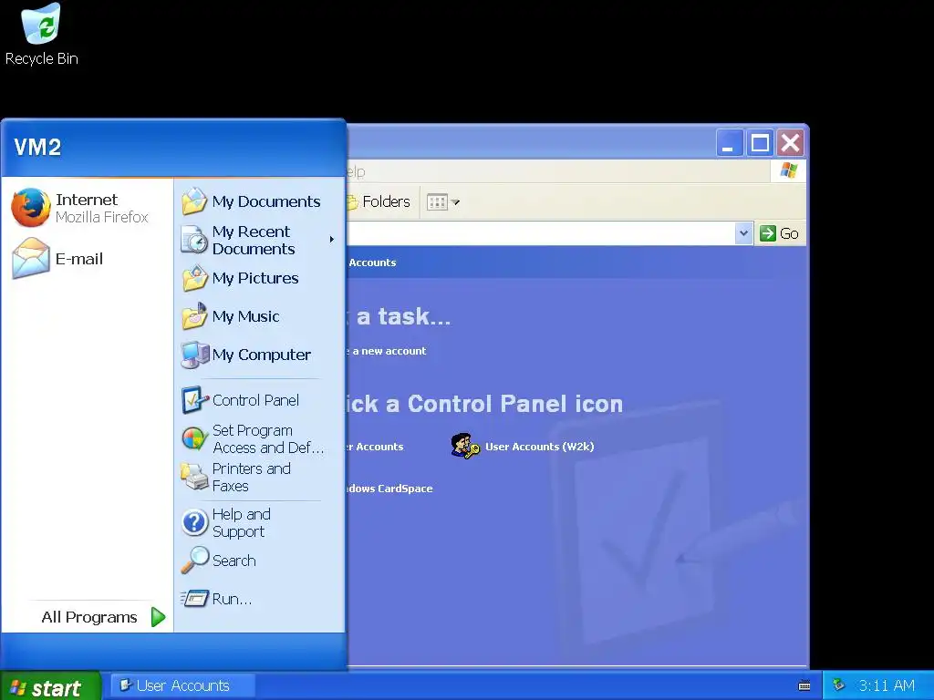Screen dimensions: 934x700
Task: Click the VM2 user name header
Action: click(x=36, y=147)
